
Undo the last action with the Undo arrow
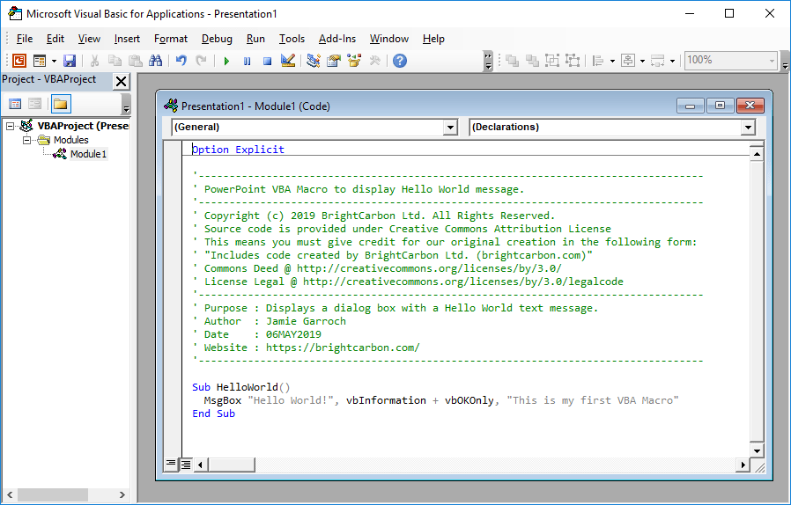pyautogui.click(x=181, y=61)
